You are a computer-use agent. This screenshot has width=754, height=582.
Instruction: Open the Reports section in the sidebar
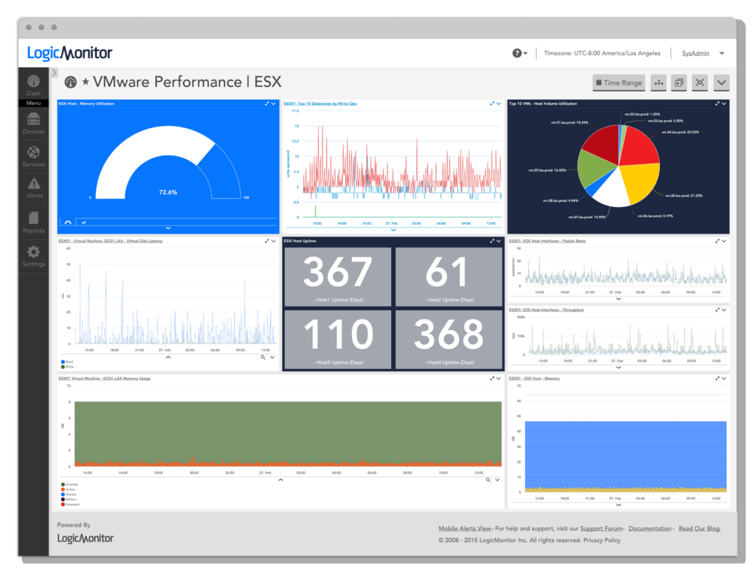tap(33, 222)
